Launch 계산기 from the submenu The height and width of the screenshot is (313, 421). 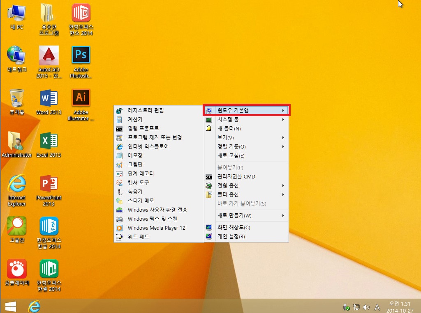pyautogui.click(x=159, y=119)
